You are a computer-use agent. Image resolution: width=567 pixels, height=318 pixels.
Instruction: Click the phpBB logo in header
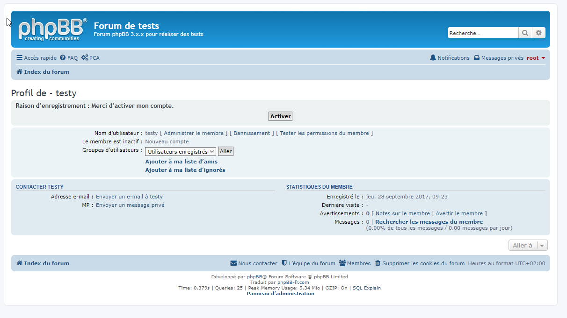[52, 29]
